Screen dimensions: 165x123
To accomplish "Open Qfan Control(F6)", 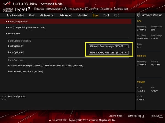I will (x=74, y=9).
